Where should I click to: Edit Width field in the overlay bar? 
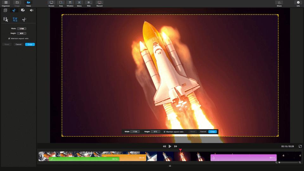coord(135,132)
